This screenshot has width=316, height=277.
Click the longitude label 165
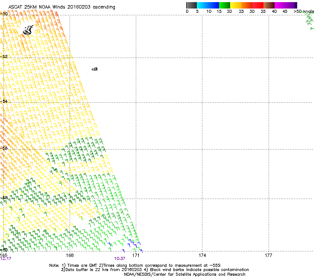3,255
